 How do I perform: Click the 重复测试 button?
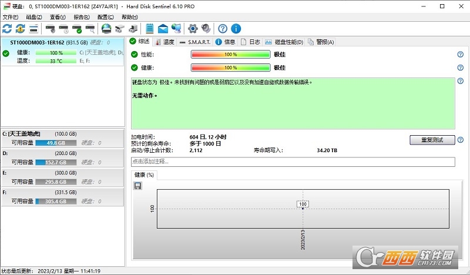(x=432, y=140)
